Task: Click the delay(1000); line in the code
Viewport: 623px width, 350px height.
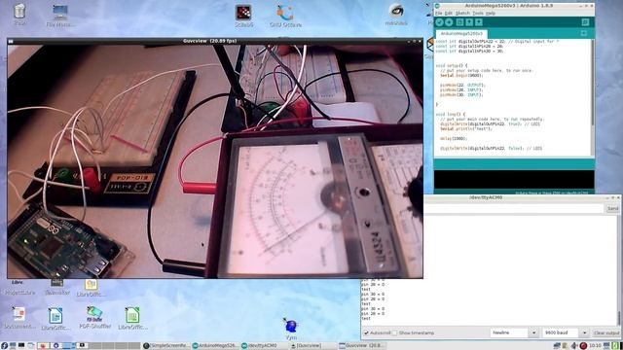Action: tap(454, 138)
